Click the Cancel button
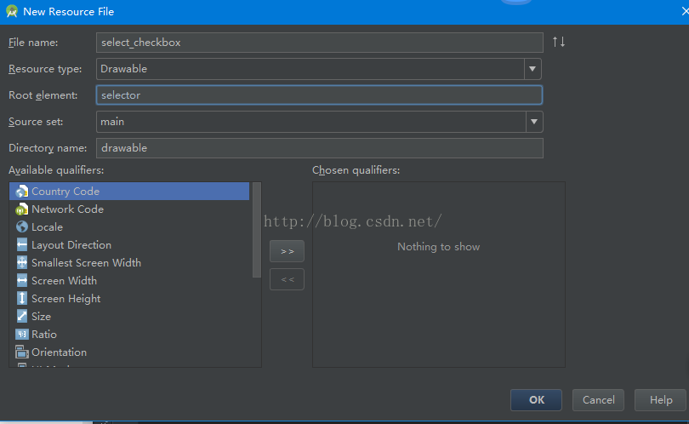The width and height of the screenshot is (689, 424). click(x=598, y=400)
